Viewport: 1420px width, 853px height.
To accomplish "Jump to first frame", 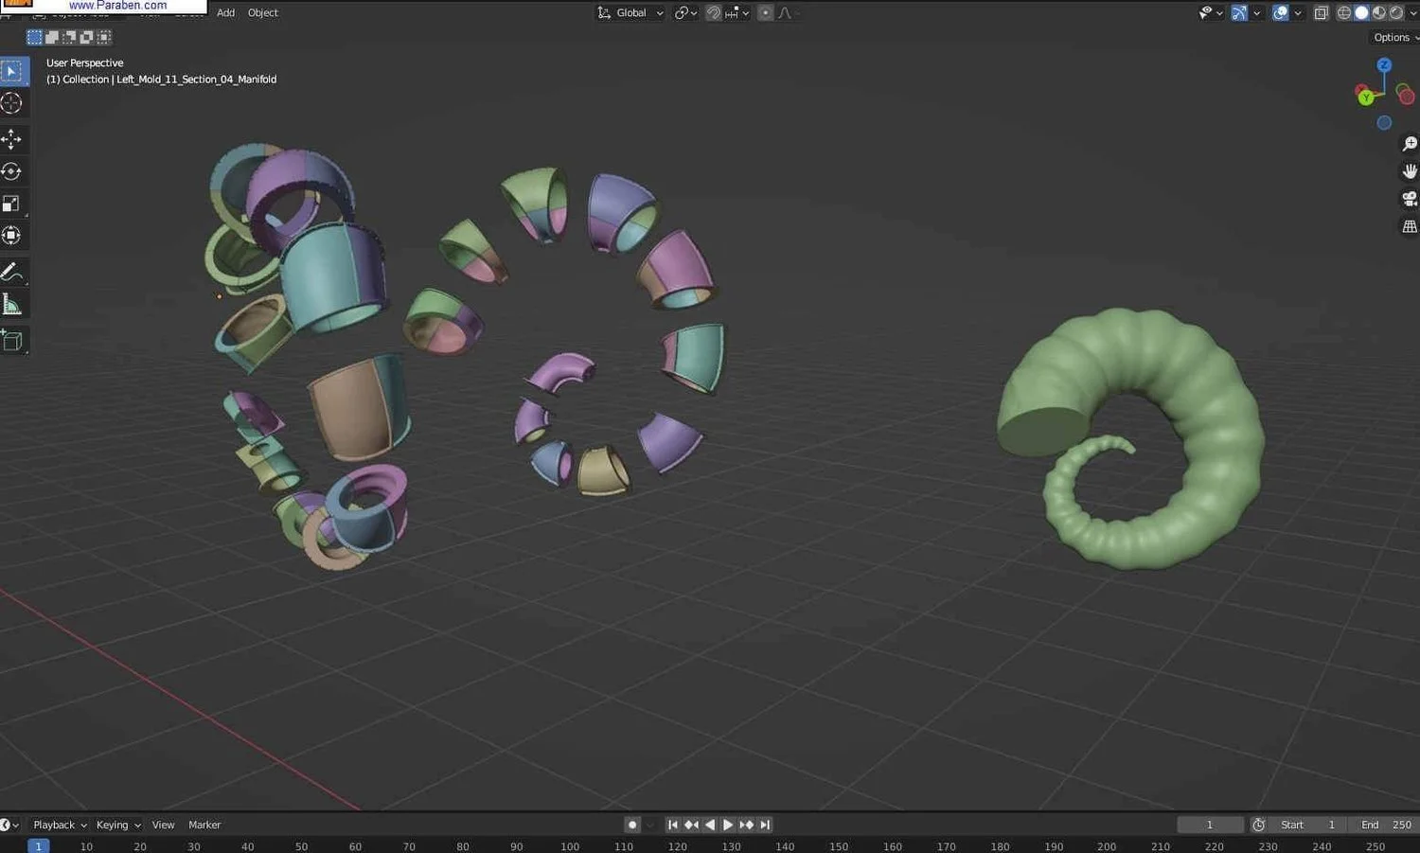I will click(x=672, y=825).
